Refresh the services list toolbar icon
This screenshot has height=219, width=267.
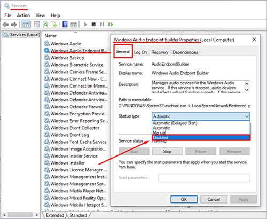45,25
